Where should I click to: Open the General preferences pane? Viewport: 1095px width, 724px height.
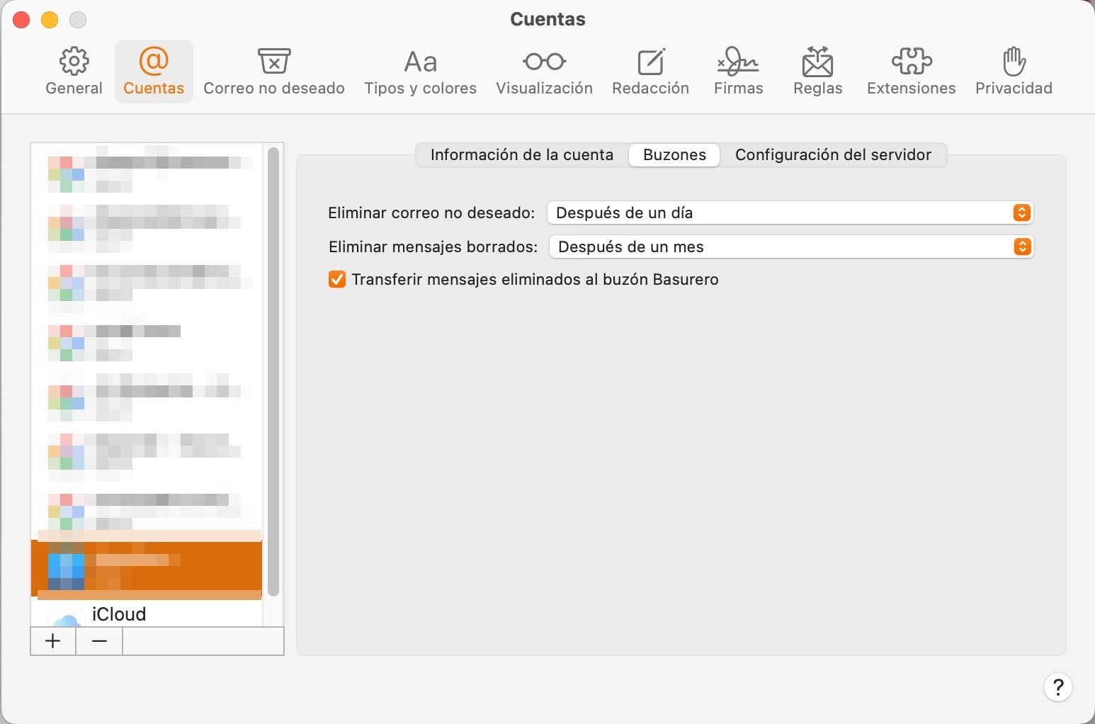74,69
